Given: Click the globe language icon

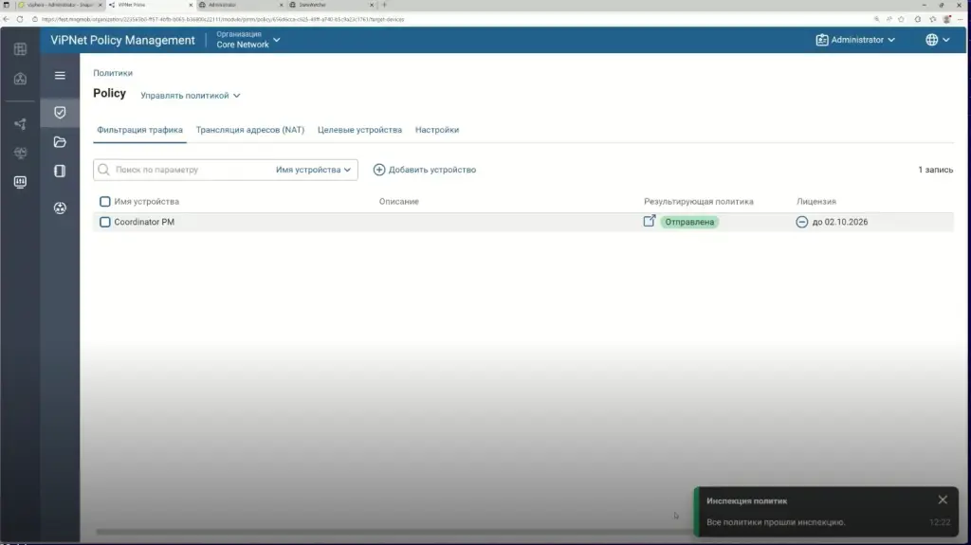Looking at the screenshot, I should point(931,40).
